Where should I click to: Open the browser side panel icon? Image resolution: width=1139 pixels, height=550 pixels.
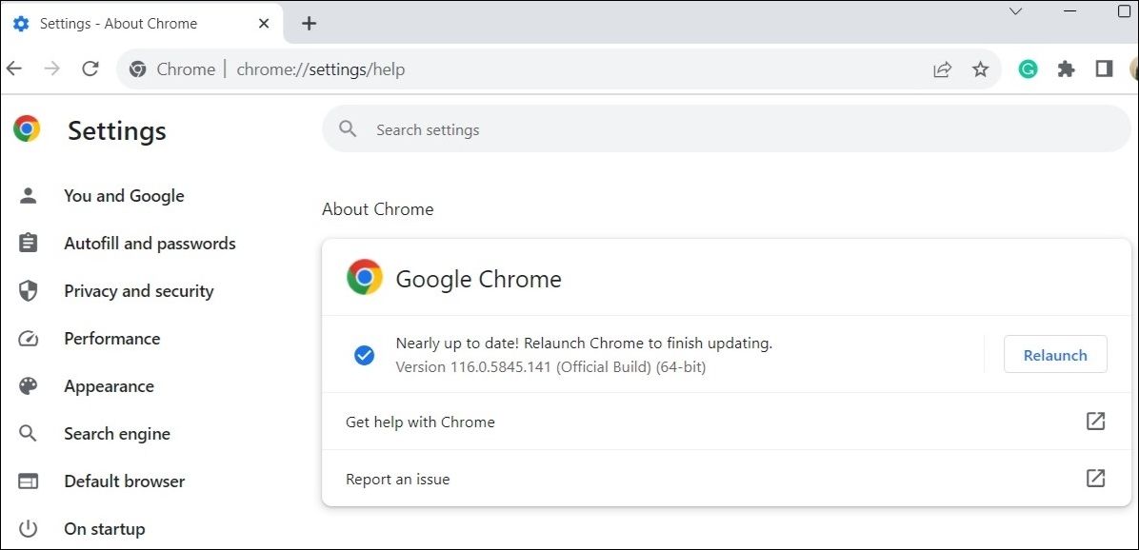tap(1103, 69)
